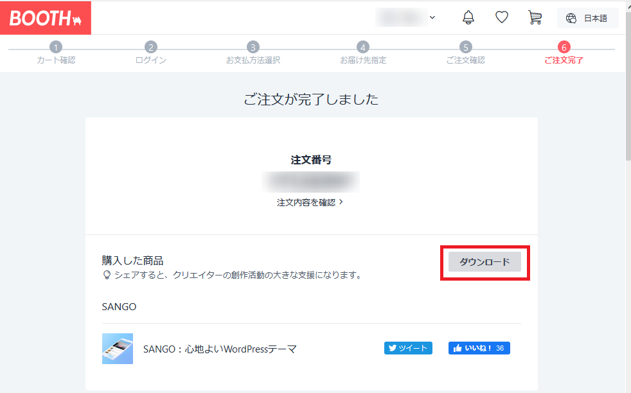Screen dimensions: 631x393
Task: Open the SANGO:心地よいWordPressテーマ product link
Action: pos(220,349)
